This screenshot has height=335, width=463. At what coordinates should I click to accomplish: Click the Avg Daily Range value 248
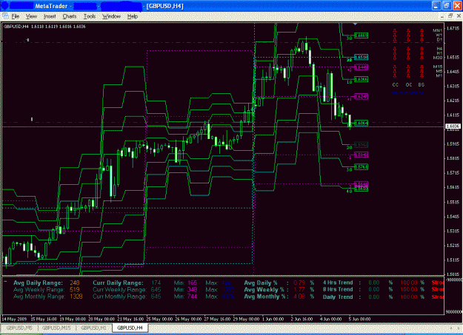click(x=75, y=282)
